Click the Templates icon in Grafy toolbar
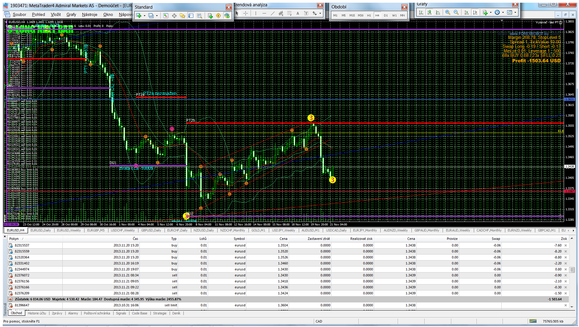 [509, 12]
